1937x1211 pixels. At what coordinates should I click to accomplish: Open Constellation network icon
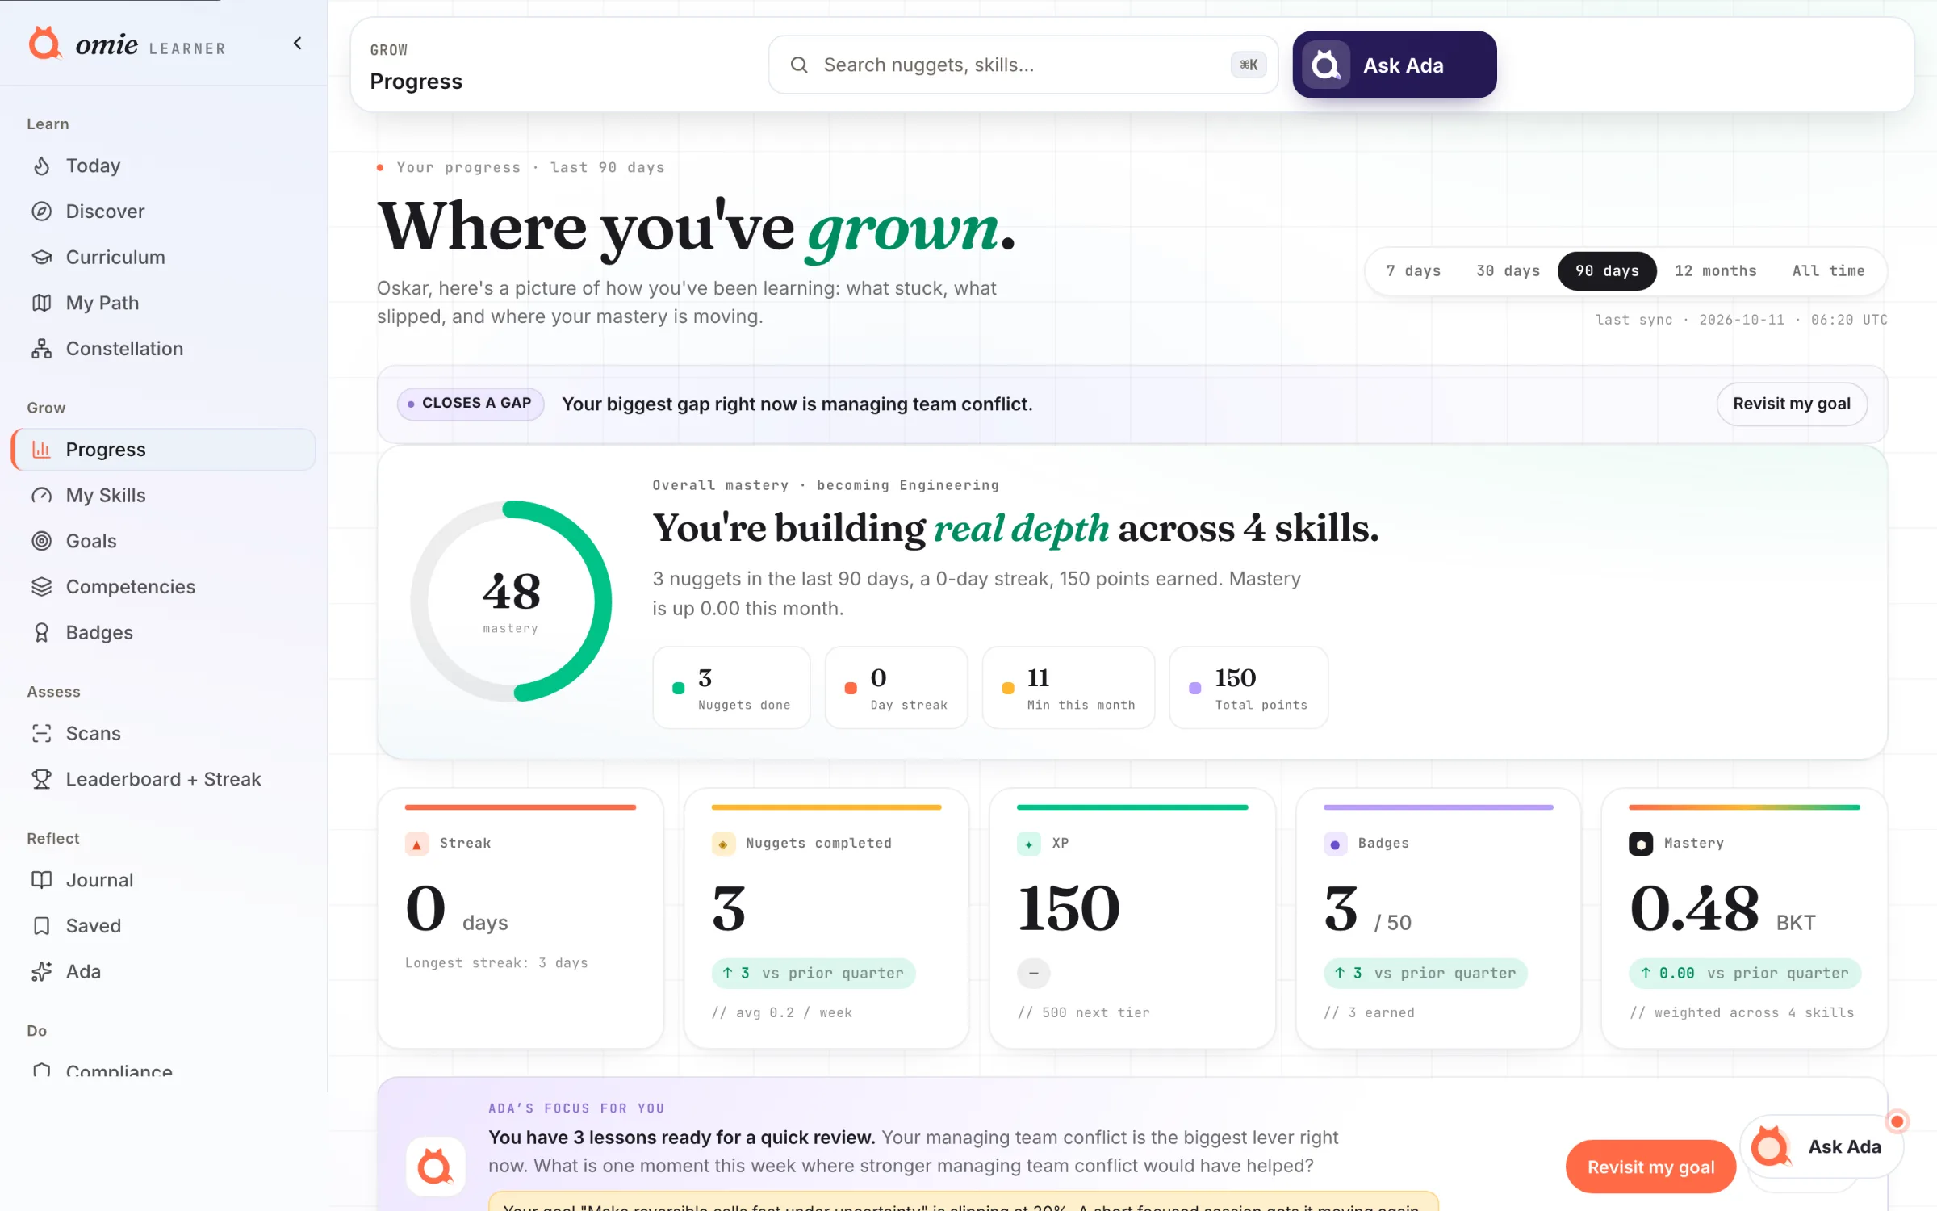coord(42,349)
